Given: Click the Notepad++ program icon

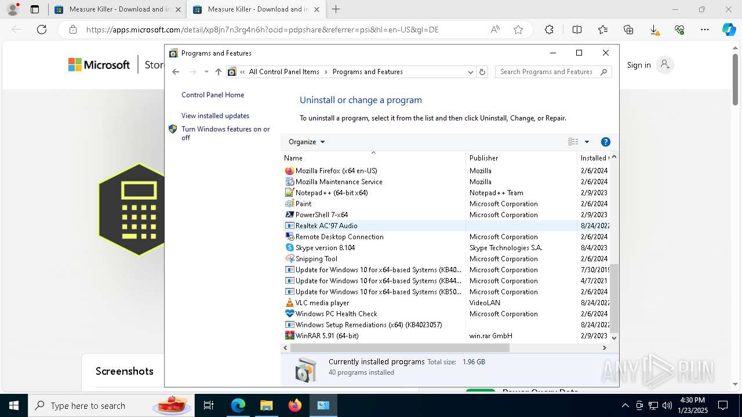Looking at the screenshot, I should [290, 193].
